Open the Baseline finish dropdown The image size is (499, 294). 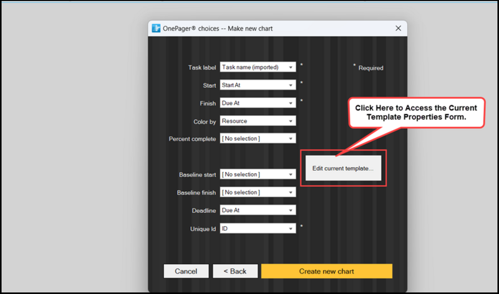pos(258,192)
